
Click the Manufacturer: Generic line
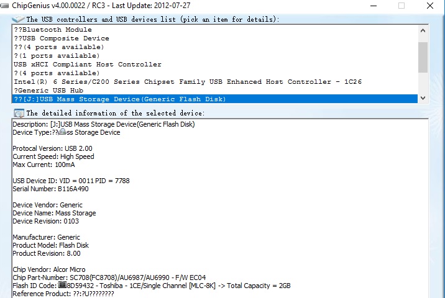click(46, 237)
